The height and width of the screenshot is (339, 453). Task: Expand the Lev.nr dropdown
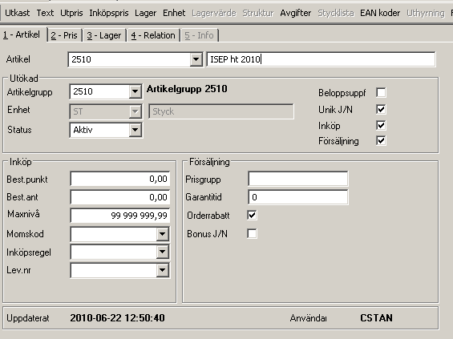163,270
